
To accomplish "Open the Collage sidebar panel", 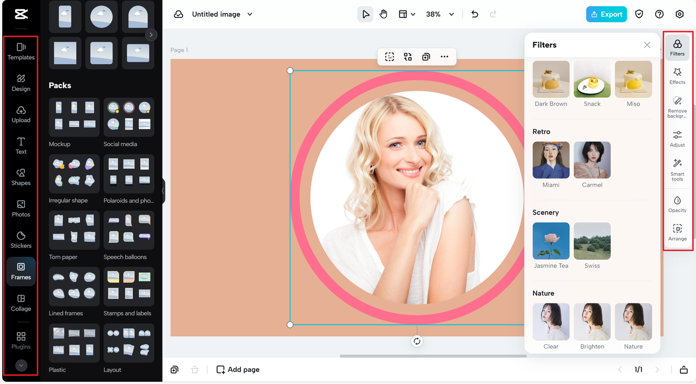I will [x=21, y=303].
